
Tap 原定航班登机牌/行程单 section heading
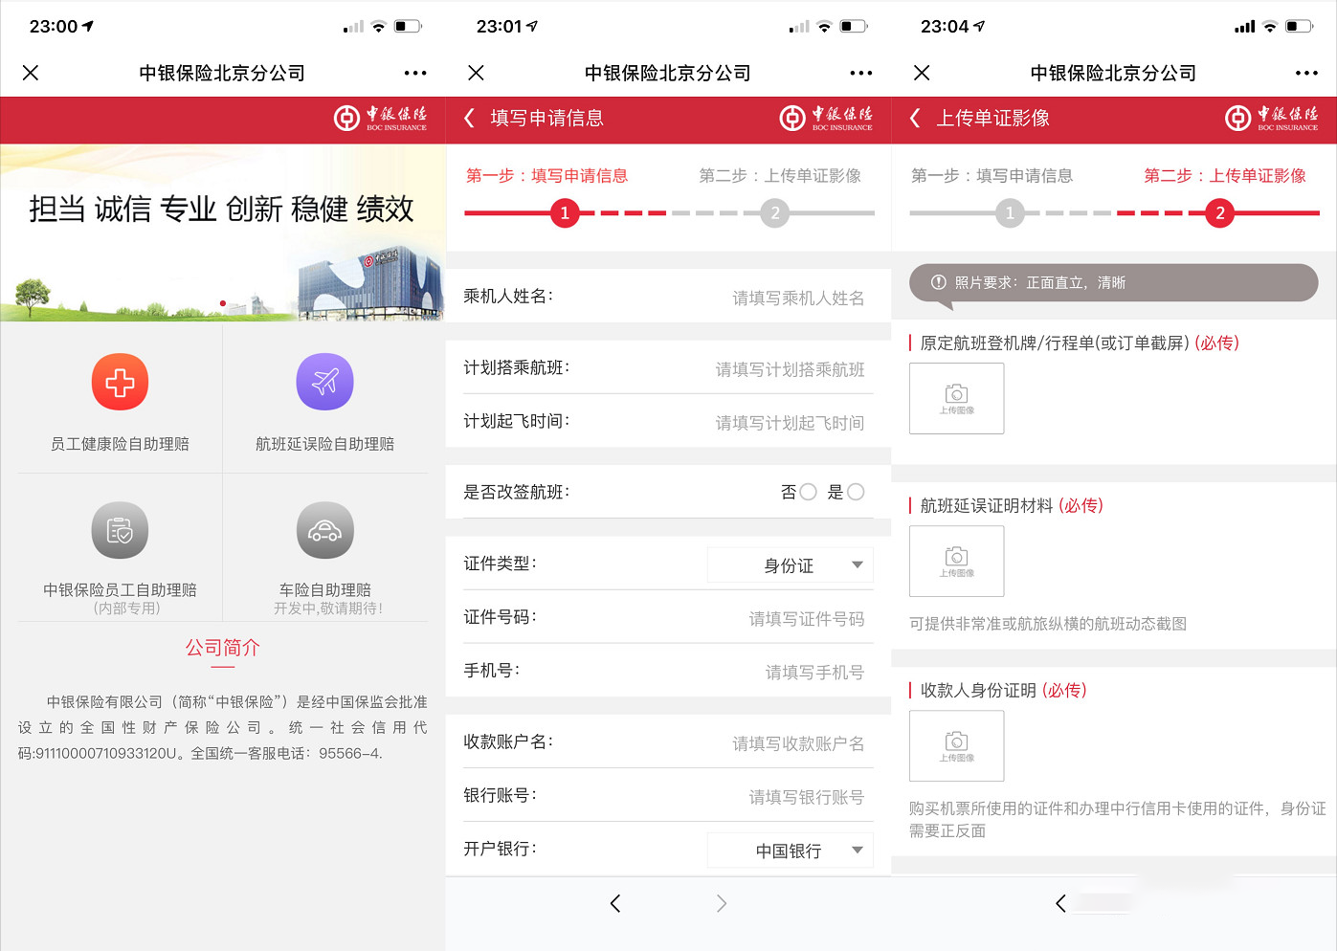pos(1080,343)
